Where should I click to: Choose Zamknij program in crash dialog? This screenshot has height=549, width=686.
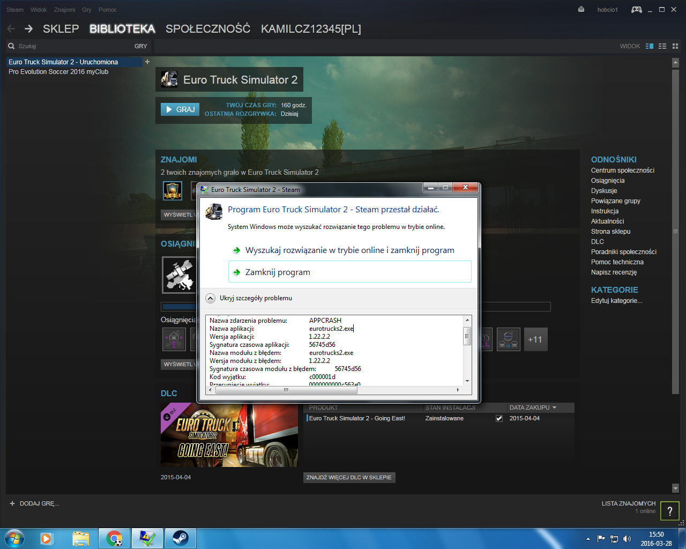pyautogui.click(x=350, y=272)
